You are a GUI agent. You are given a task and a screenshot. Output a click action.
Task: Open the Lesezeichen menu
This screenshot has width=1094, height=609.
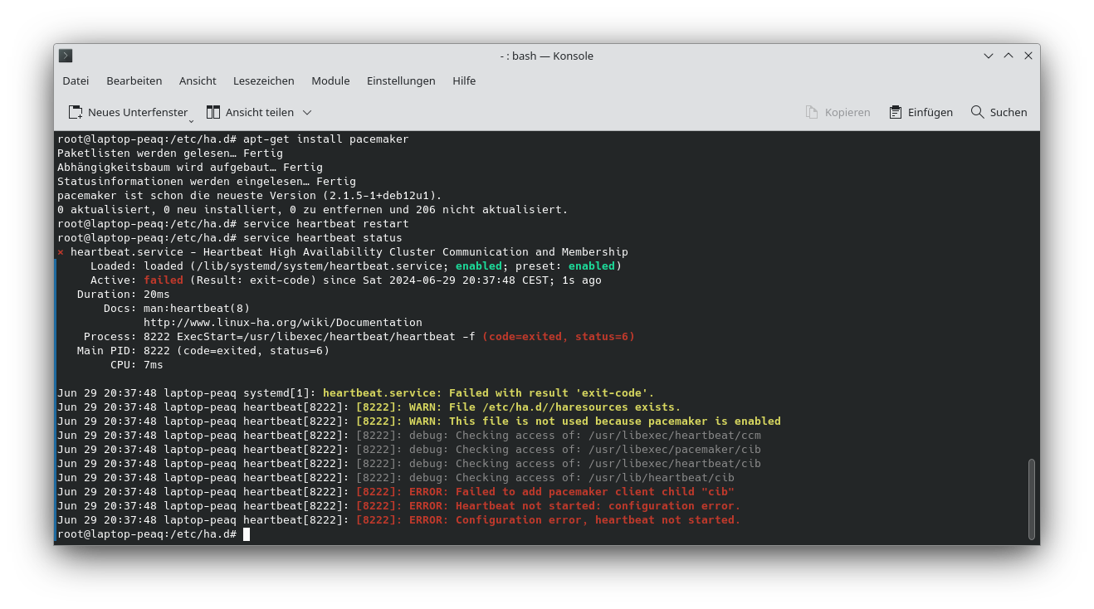[x=263, y=80]
